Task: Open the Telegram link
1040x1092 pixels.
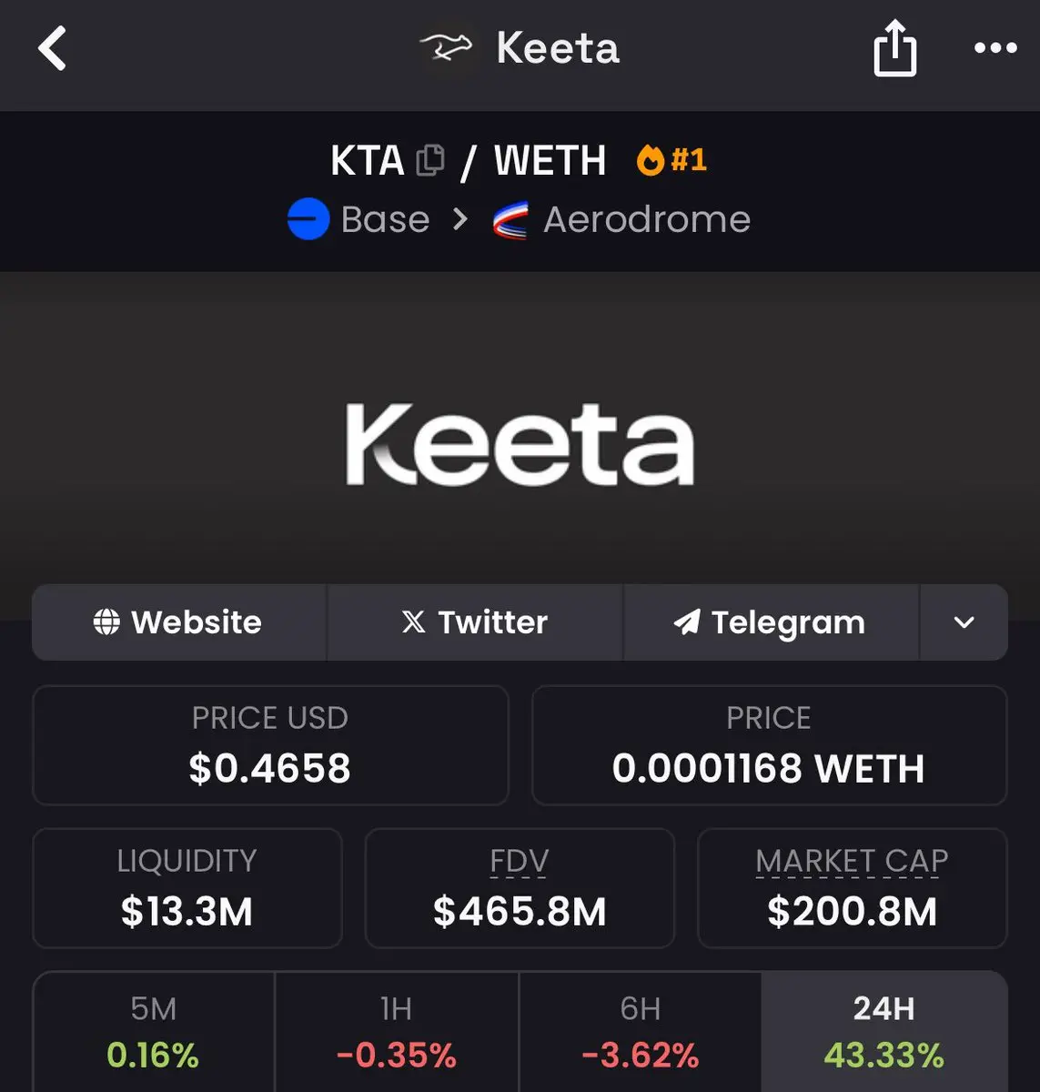Action: 770,622
